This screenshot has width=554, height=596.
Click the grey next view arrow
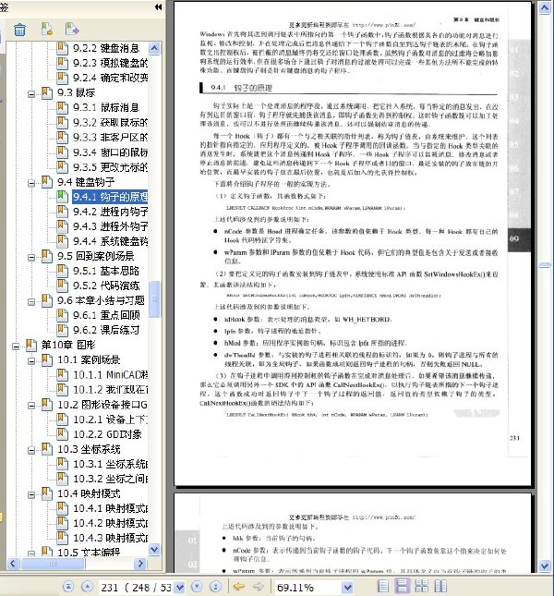point(258,587)
